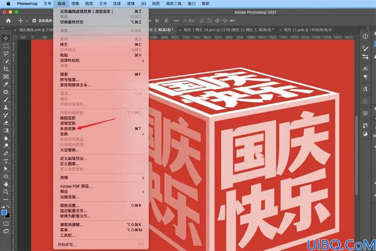Select the Ellipse shape tool
The width and height of the screenshot is (376, 251).
pos(6,176)
